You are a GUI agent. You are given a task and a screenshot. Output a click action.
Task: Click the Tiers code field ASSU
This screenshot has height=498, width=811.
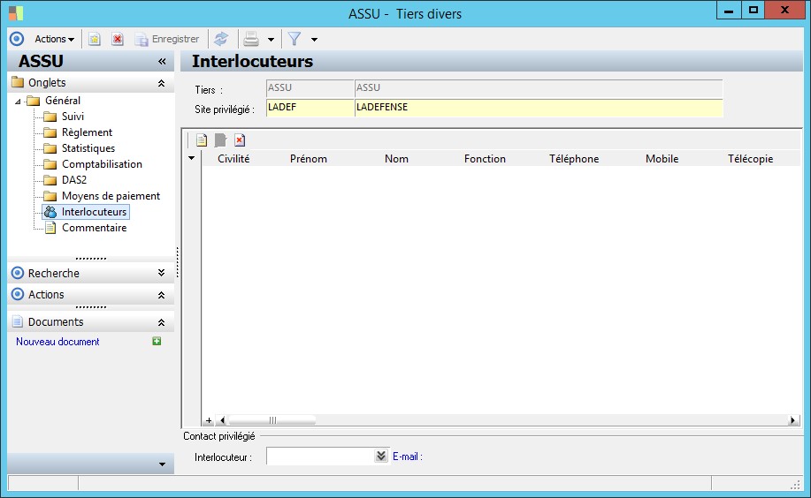[x=310, y=88]
